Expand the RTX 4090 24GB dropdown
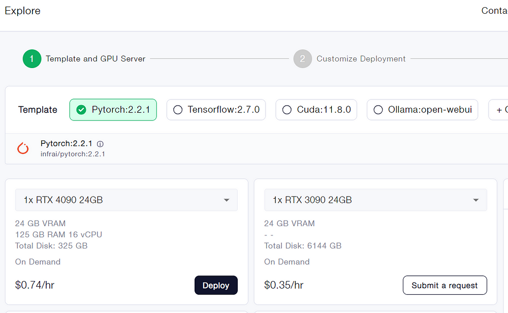 click(x=227, y=200)
